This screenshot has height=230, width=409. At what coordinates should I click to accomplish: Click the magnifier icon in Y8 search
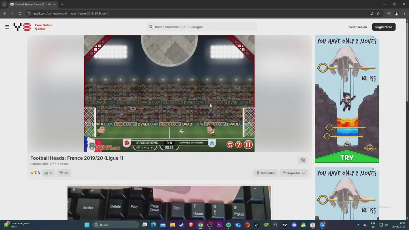[x=151, y=27]
